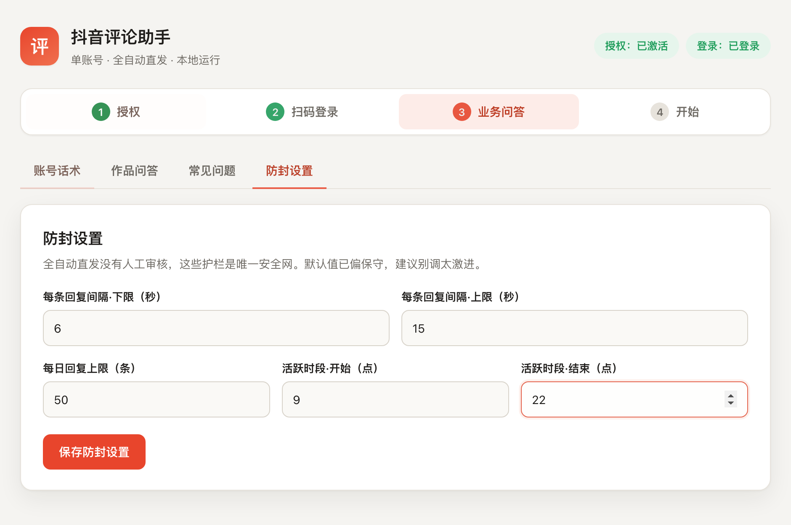
Task: Open the 作品问答 tab
Action: 135,171
